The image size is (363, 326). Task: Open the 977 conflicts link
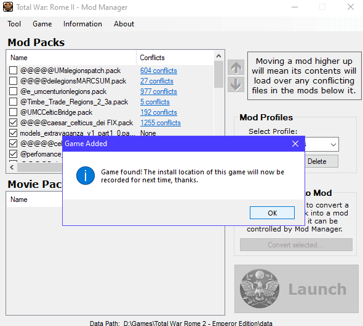pos(159,91)
